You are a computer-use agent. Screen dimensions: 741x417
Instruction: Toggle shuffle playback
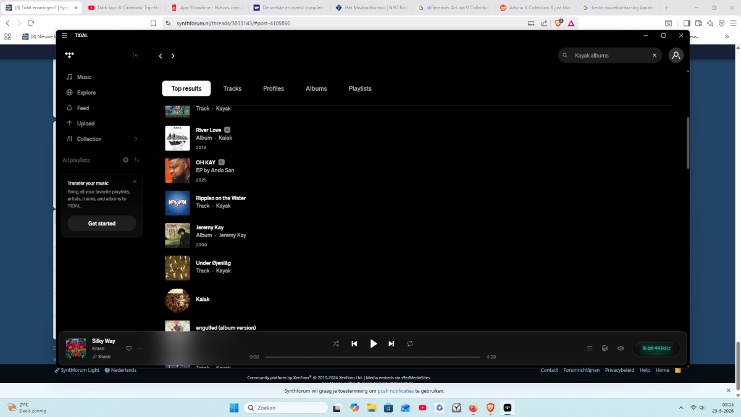click(335, 343)
